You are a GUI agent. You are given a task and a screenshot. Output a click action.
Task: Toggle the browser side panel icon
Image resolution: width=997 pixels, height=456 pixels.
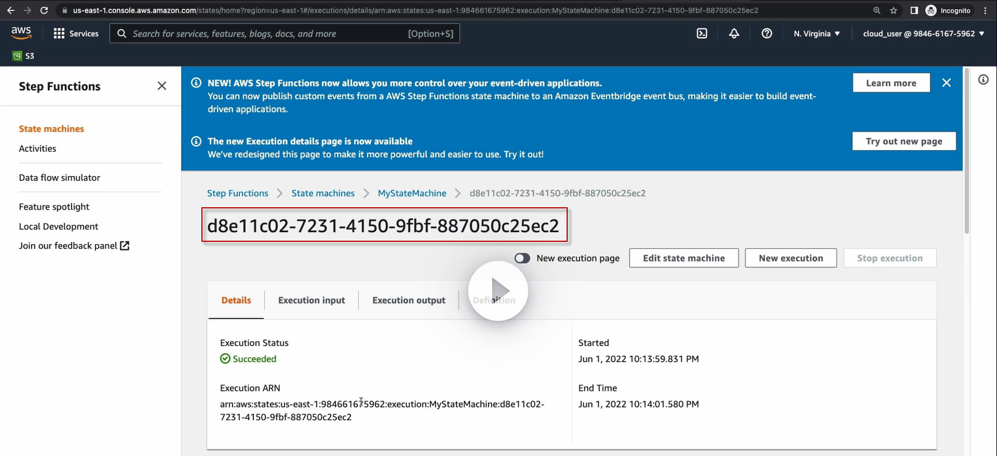(x=914, y=10)
